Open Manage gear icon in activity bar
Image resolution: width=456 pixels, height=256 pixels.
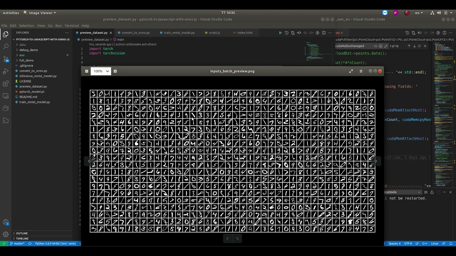pos(6,234)
